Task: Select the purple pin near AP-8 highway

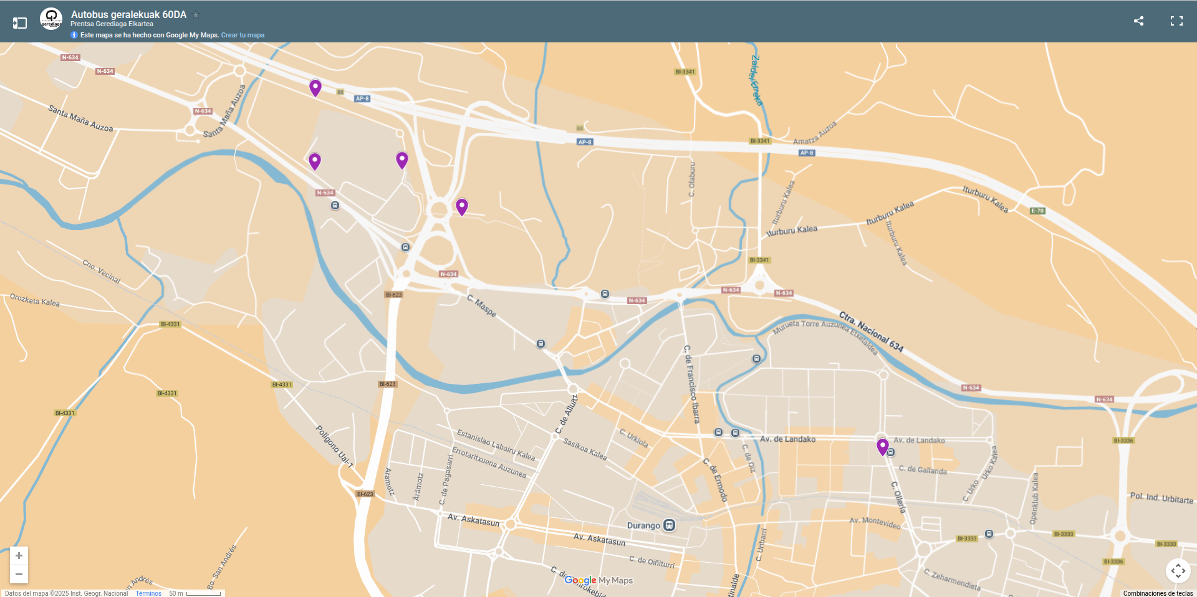Action: point(315,87)
